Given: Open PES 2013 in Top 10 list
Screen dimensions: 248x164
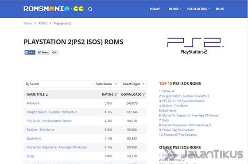Looking at the screenshot, I should (183, 101).
